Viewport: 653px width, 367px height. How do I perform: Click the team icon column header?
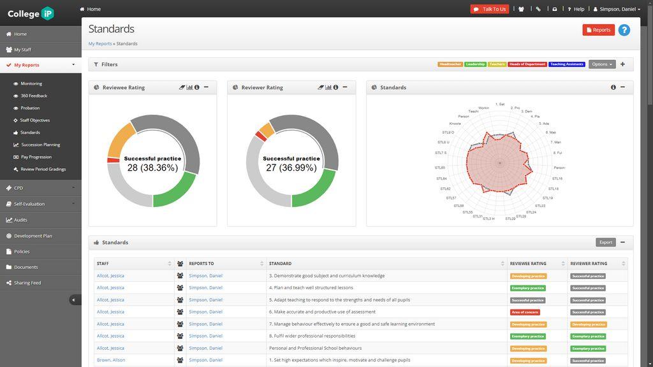pos(180,263)
